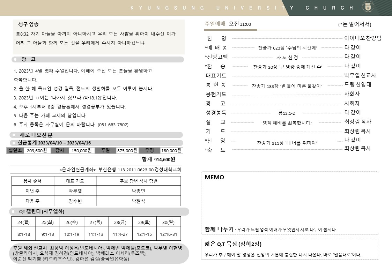This screenshot has width=392, height=277.
Task: Click '최상림 목사' in the 설교 row
Action: (358, 122)
